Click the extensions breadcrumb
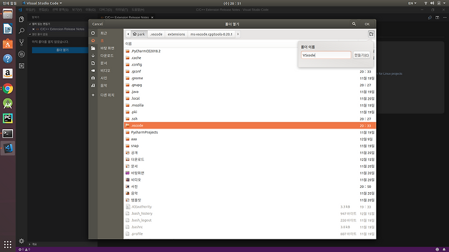Image resolution: width=449 pixels, height=252 pixels. [176, 34]
